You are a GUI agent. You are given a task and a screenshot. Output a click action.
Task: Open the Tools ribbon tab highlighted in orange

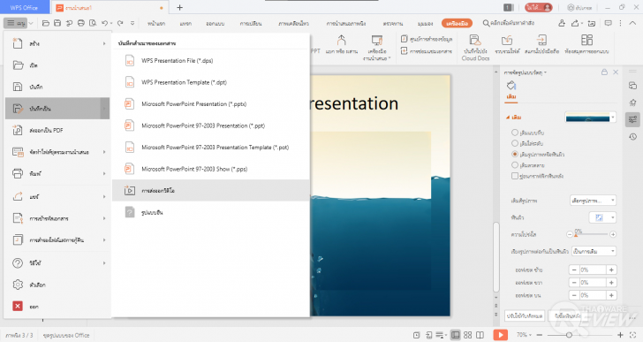457,23
